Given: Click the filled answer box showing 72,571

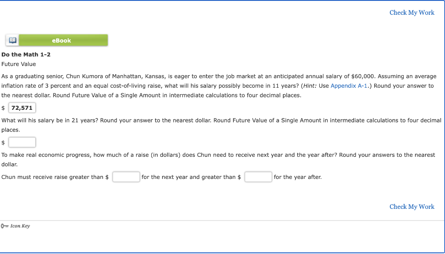Looking at the screenshot, I should 22,107.
